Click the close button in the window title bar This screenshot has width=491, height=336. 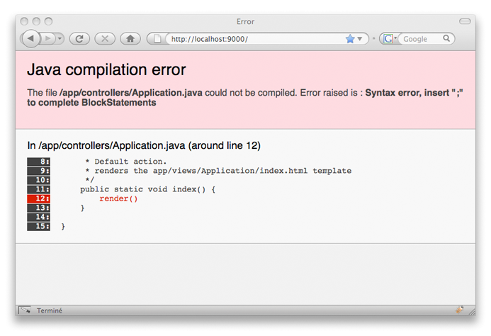click(x=26, y=21)
